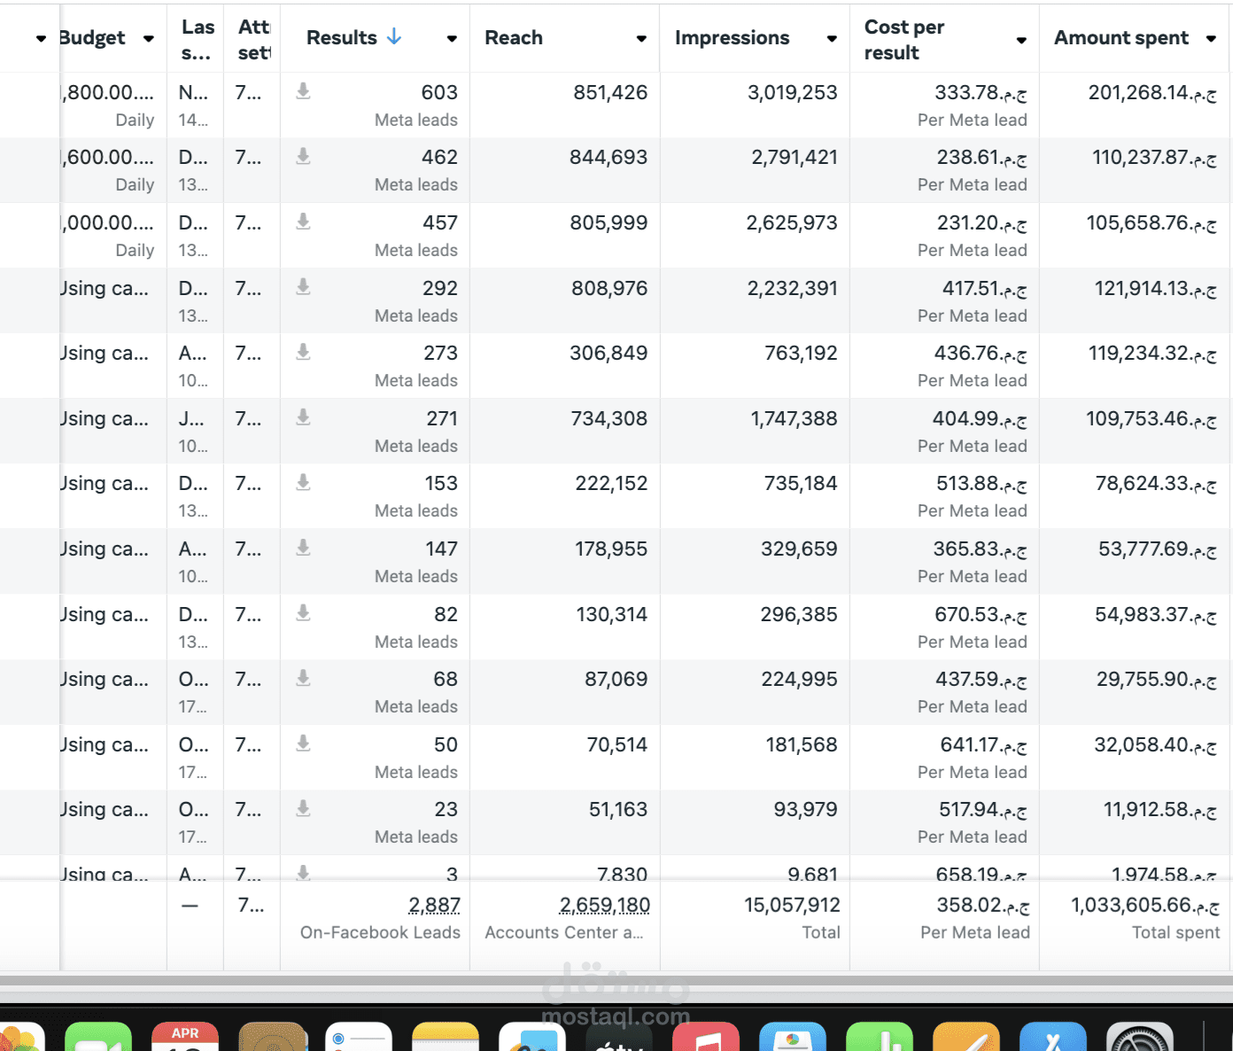This screenshot has height=1051, width=1233.
Task: Open the dropdown arrow left of Budget header
Action: 41,39
